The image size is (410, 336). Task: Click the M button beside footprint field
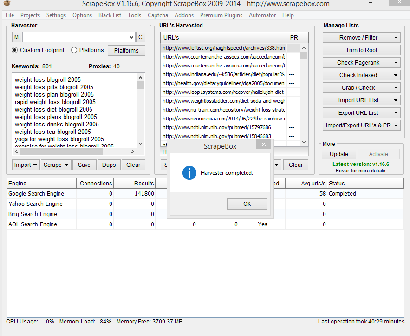coord(16,37)
